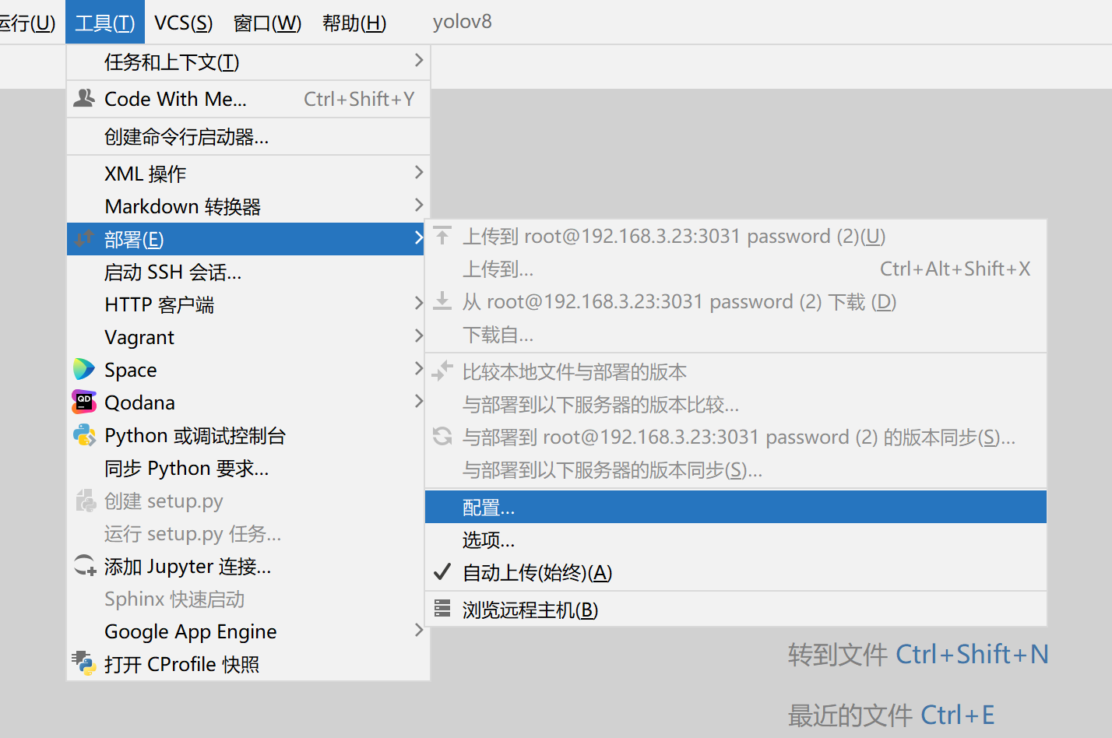Click the Code With Me icon
The image size is (1112, 738).
coord(84,98)
